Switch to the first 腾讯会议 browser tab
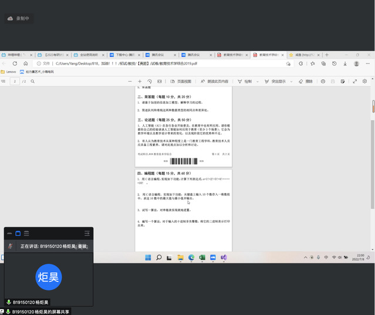 coord(163,55)
